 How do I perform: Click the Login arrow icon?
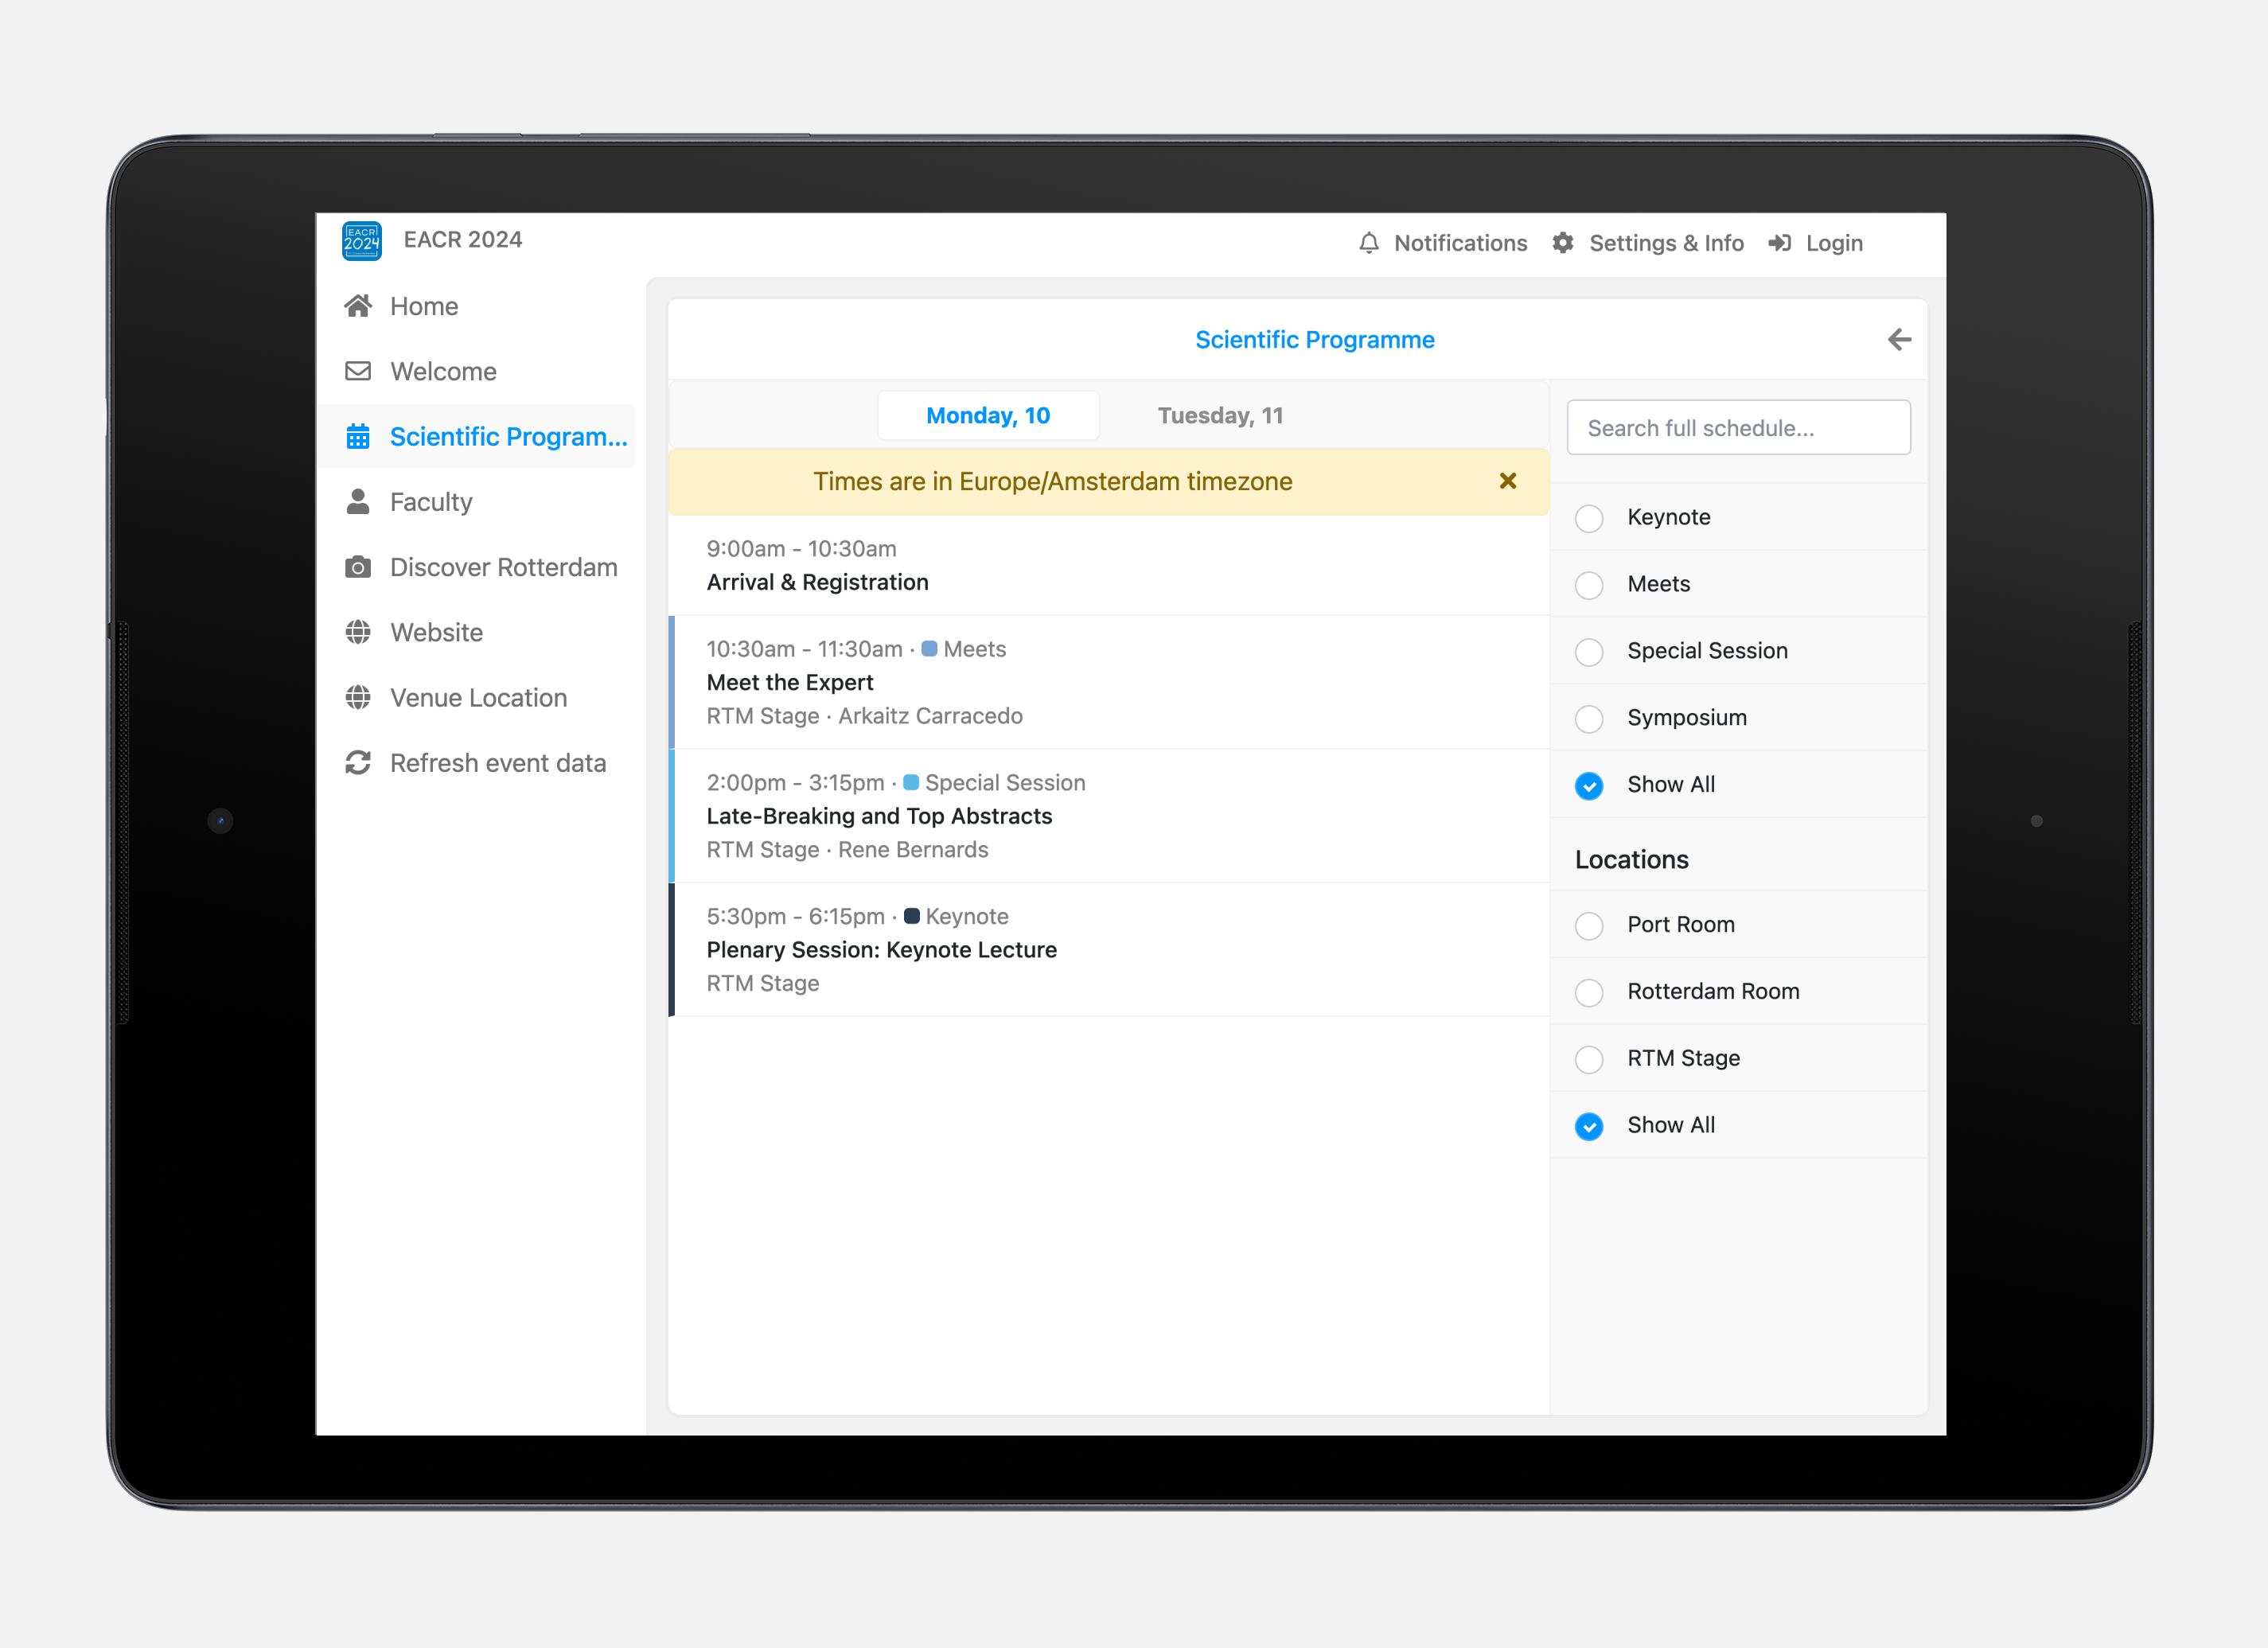coord(1779,243)
